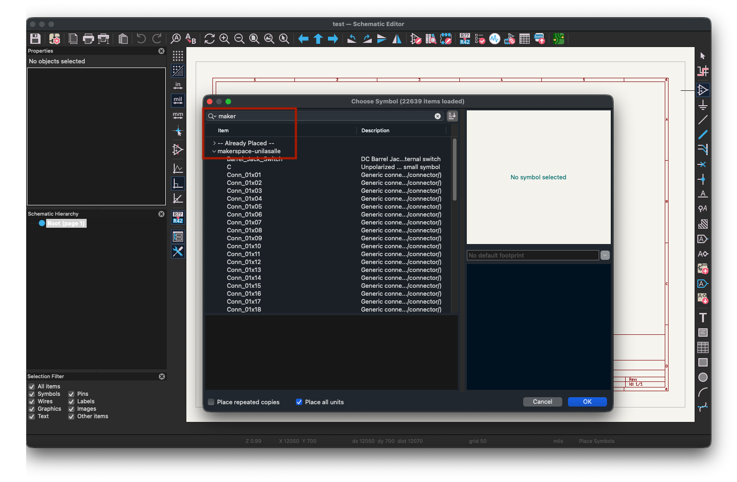Click Cancel in the Choose Symbol dialog
This screenshot has width=737, height=482.
542,401
